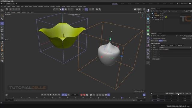Image resolution: width=192 pixels, height=108 pixels.
Task: Toggle coordinate system world/object button
Action: point(19,9)
